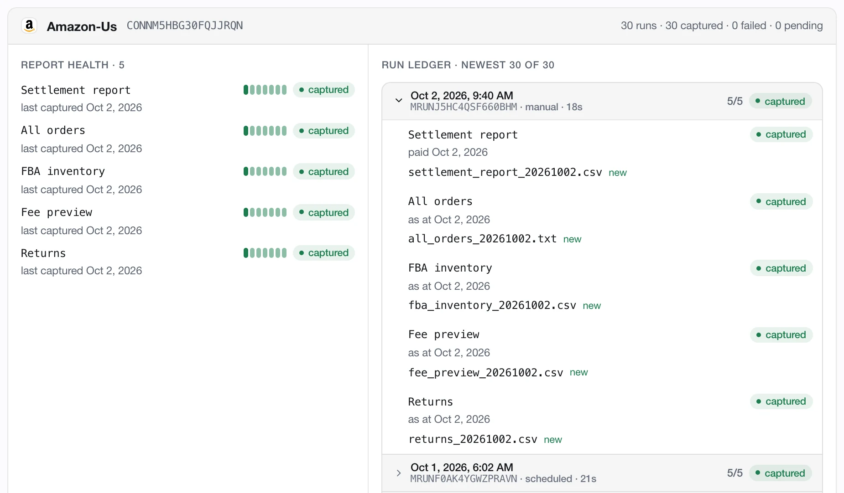Click the new tag beside returns_20261002.csv
This screenshot has height=493, width=844.
point(553,440)
